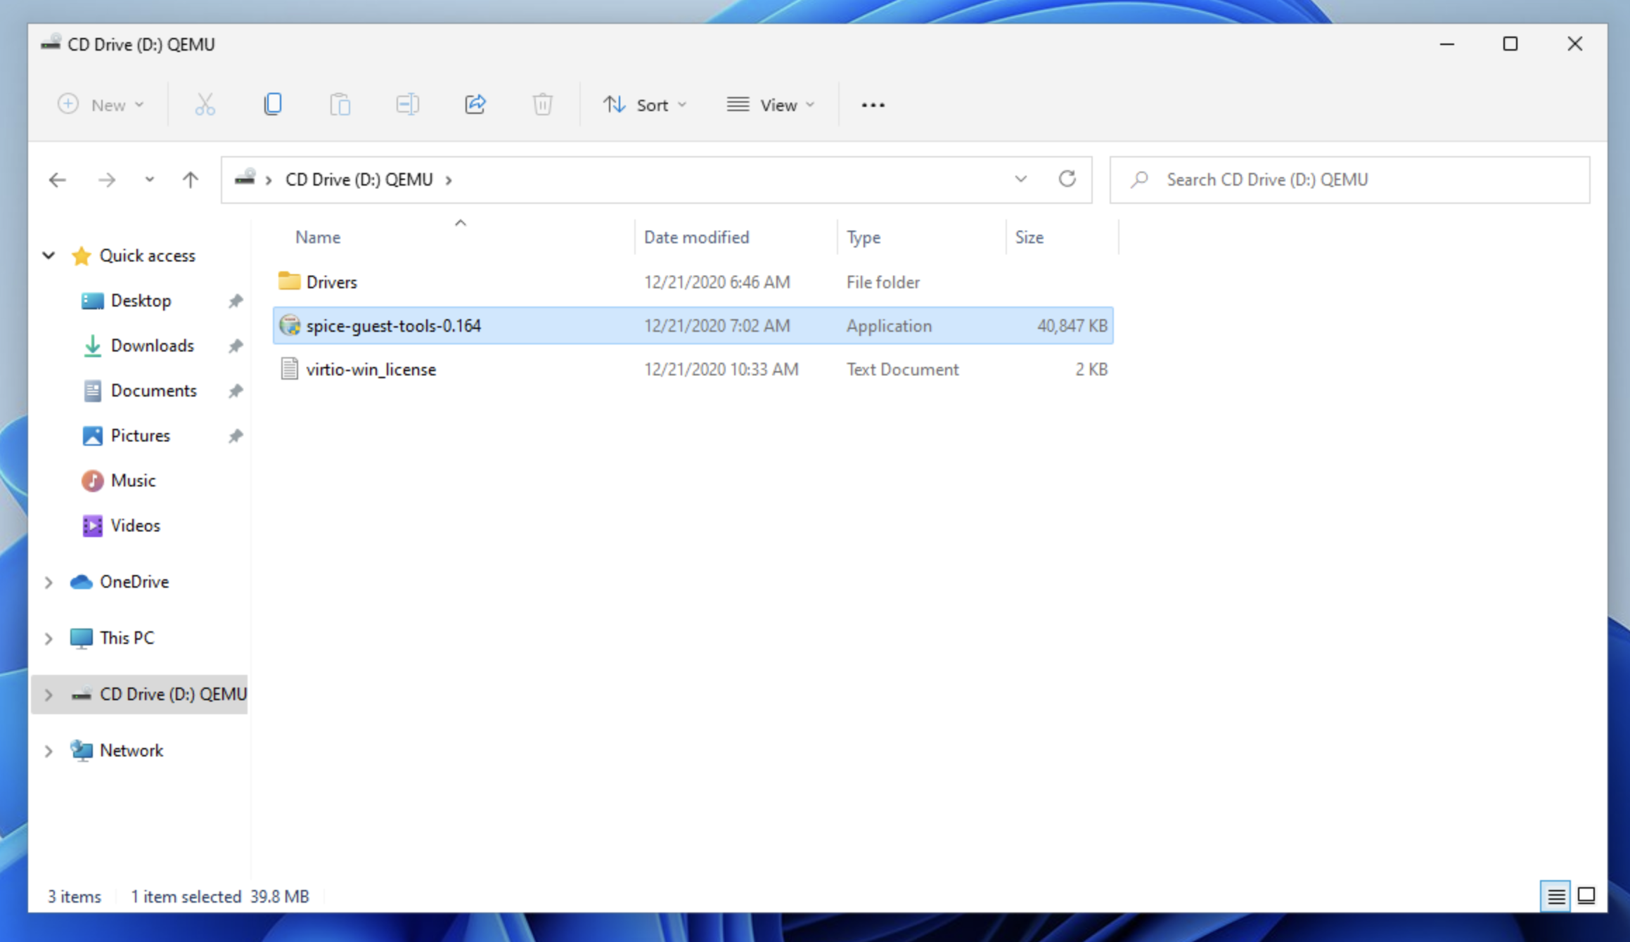Click the Share icon in toolbar
The image size is (1630, 942).
point(475,105)
